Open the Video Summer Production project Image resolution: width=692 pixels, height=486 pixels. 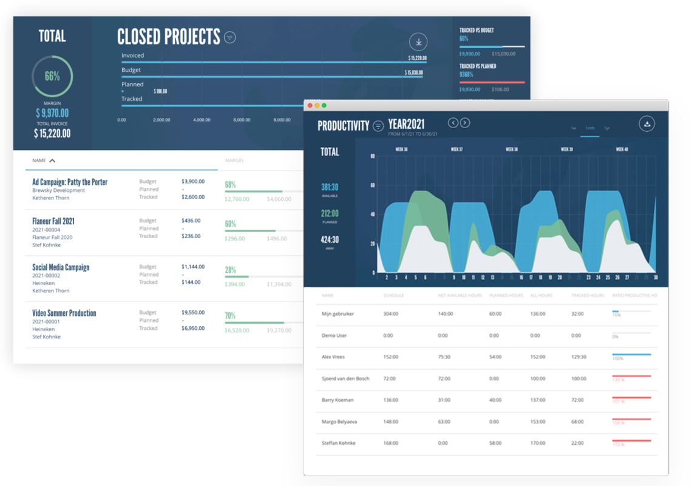click(64, 313)
